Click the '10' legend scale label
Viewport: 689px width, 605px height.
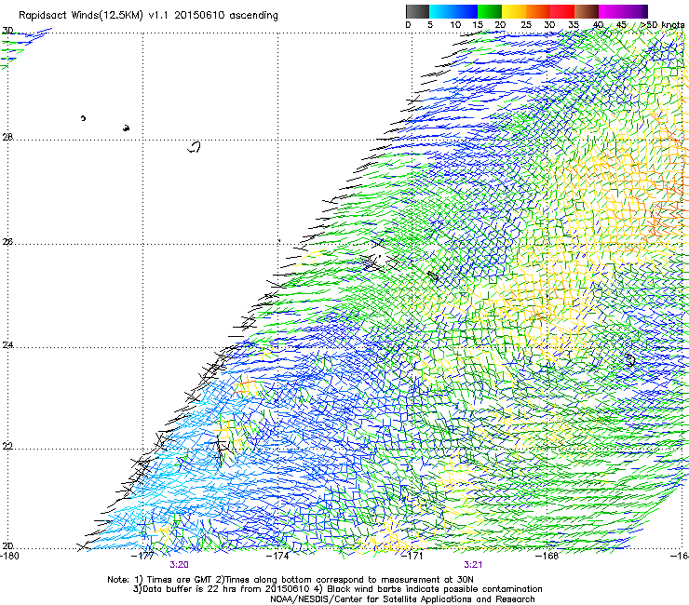click(x=455, y=25)
